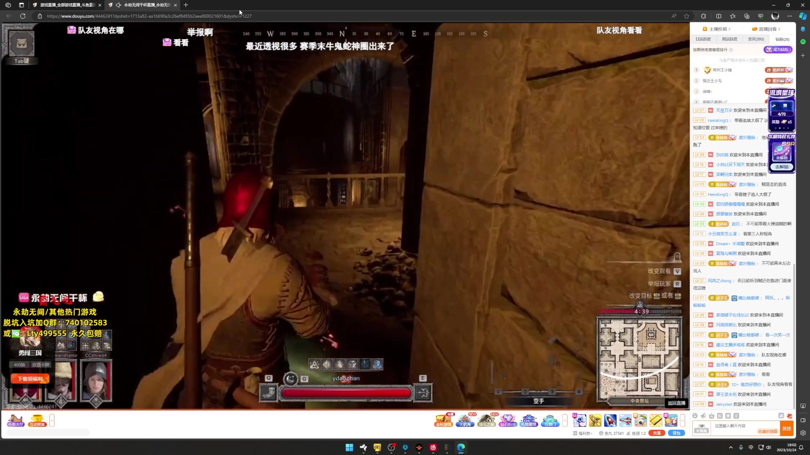Open the browser split screen icon
The image size is (810, 455).
coord(718,16)
